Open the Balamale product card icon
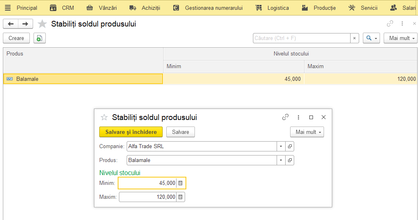Viewport: 418px width, 220px height. pos(290,160)
